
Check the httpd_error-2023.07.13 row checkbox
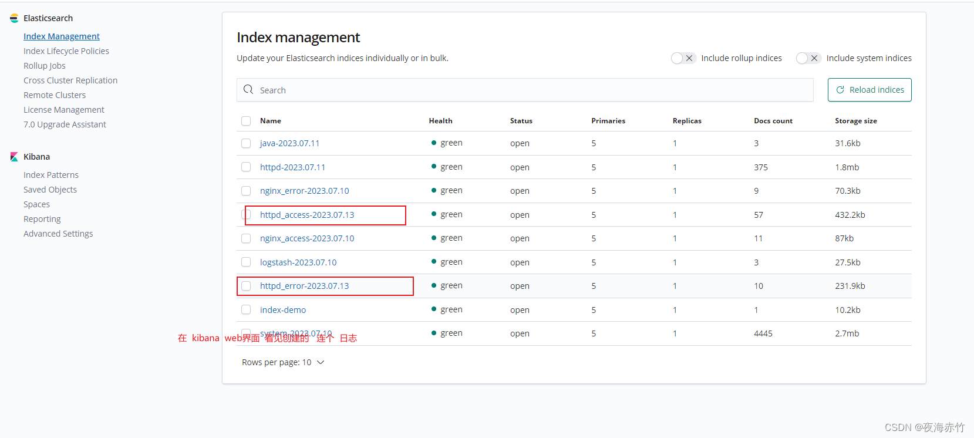click(x=246, y=286)
